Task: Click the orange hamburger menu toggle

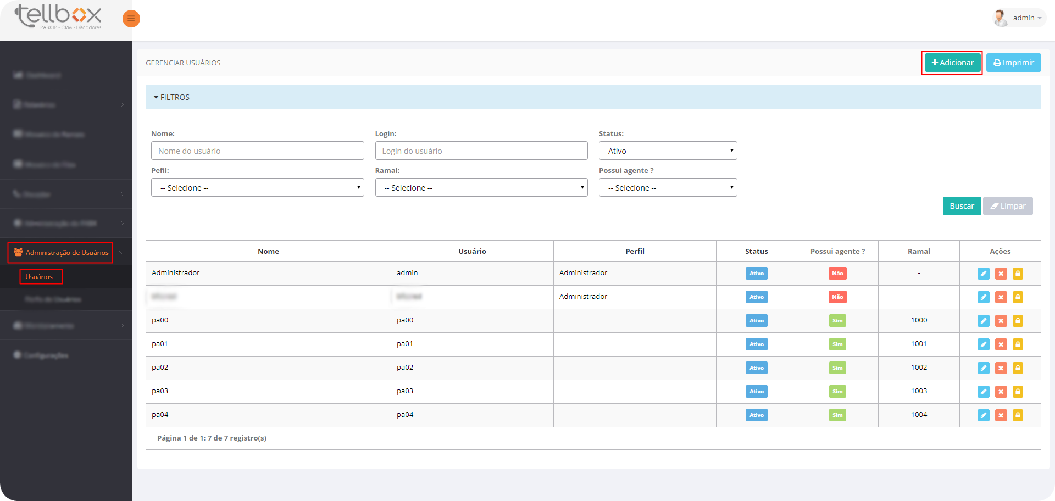Action: (131, 19)
